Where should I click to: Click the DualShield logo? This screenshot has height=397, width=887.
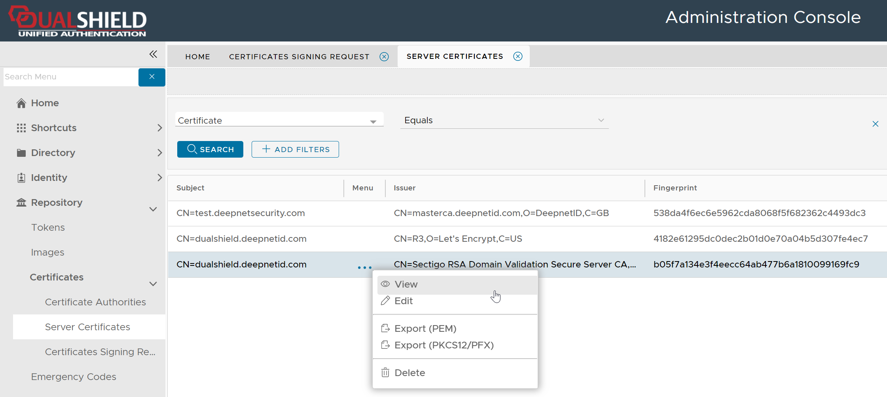tap(78, 21)
